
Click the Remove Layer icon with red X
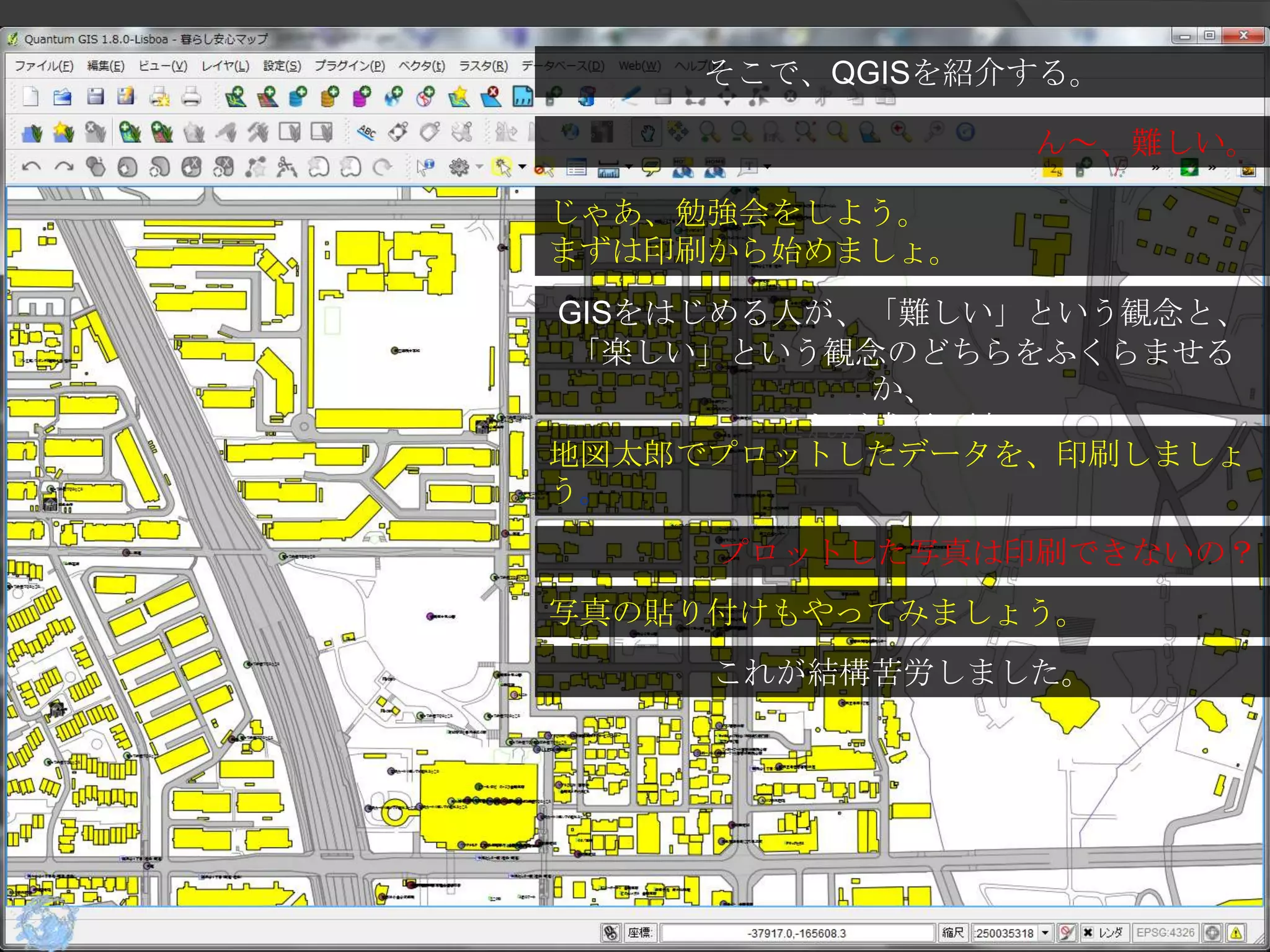[491, 97]
